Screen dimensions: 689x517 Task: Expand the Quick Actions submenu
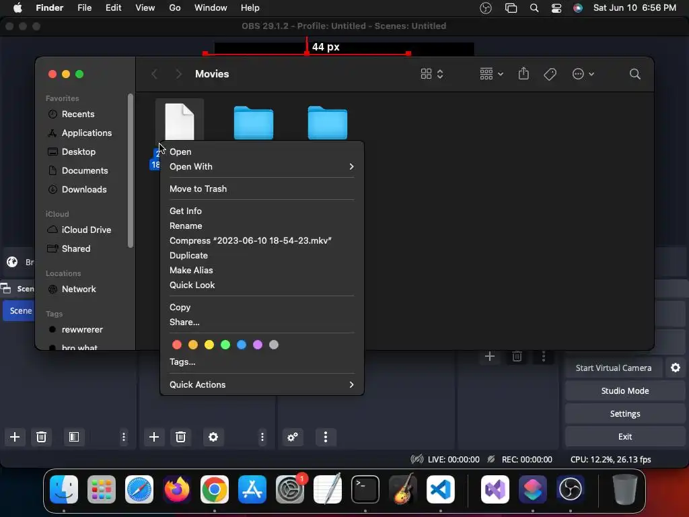262,384
